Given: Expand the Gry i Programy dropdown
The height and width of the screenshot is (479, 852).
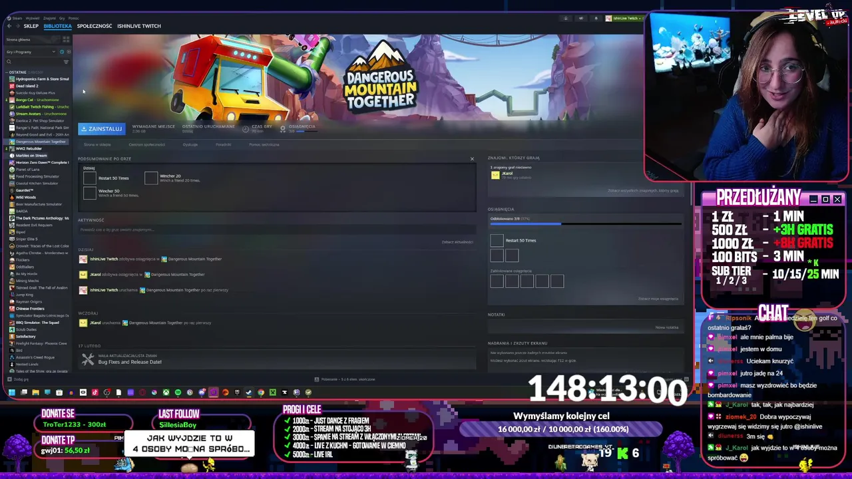Looking at the screenshot, I should 30,52.
